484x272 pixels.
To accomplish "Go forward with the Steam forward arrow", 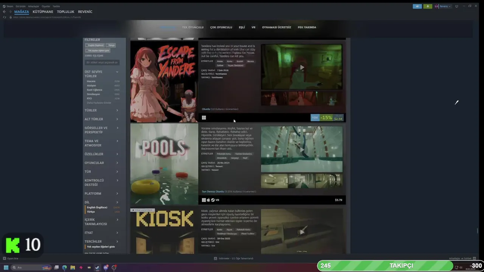I will pos(10,12).
